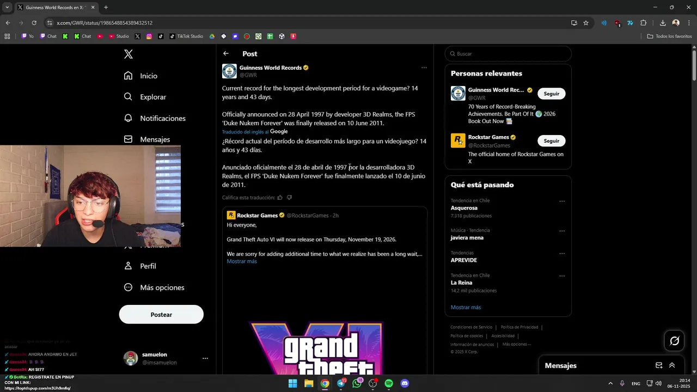This screenshot has height=392, width=697.
Task: Open options for the Asquerosa trend
Action: pyautogui.click(x=562, y=201)
